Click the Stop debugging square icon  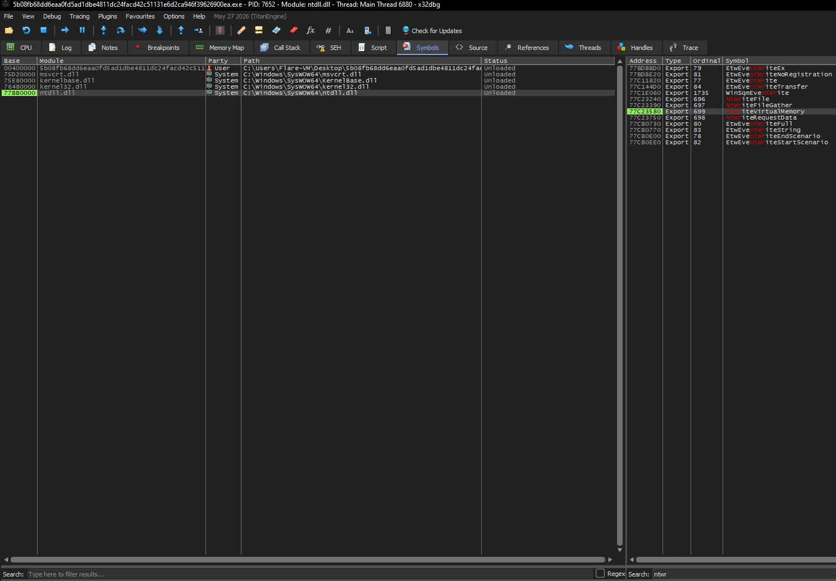click(x=43, y=30)
